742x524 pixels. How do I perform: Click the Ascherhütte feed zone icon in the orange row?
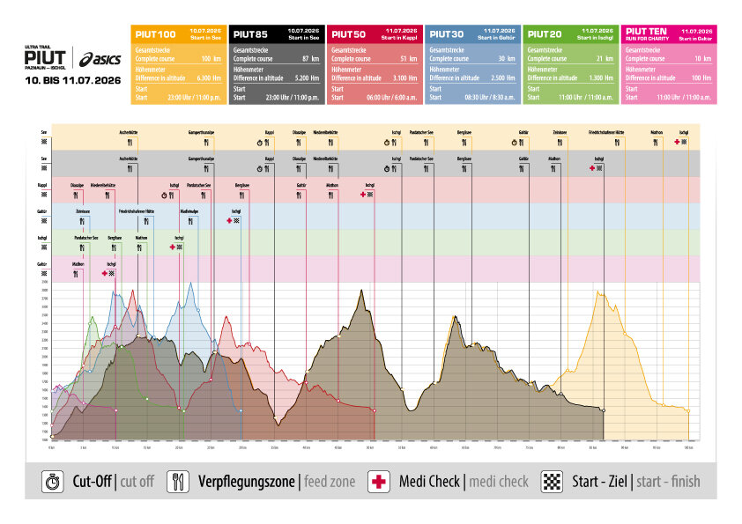coord(130,141)
